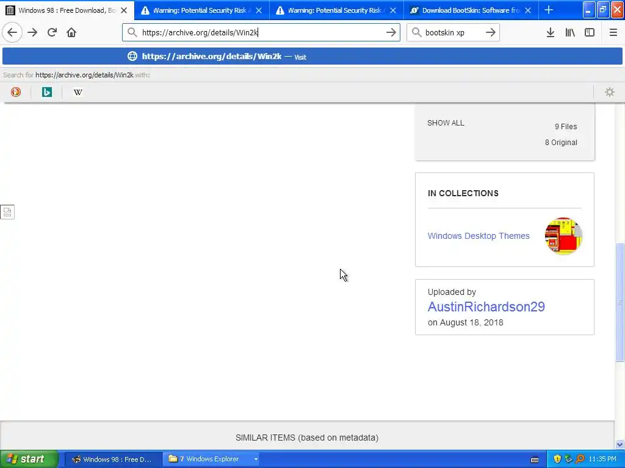The image size is (625, 468).
Task: Switch to the second Security Risk warning tab
Action: click(x=336, y=10)
